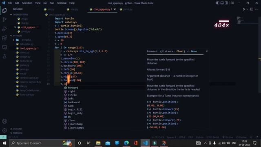Open the Go menu
This screenshot has height=147, width=261.
click(45, 3)
